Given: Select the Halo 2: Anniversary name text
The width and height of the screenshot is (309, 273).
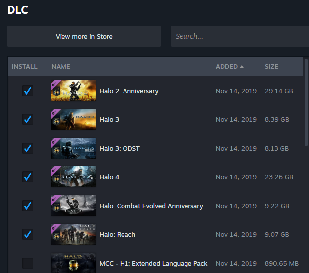Looking at the screenshot, I should [129, 91].
